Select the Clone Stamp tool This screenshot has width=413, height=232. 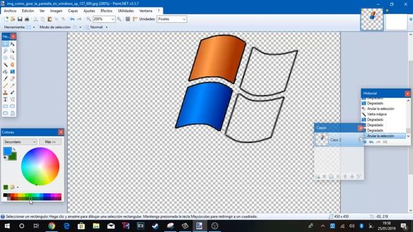[5, 92]
